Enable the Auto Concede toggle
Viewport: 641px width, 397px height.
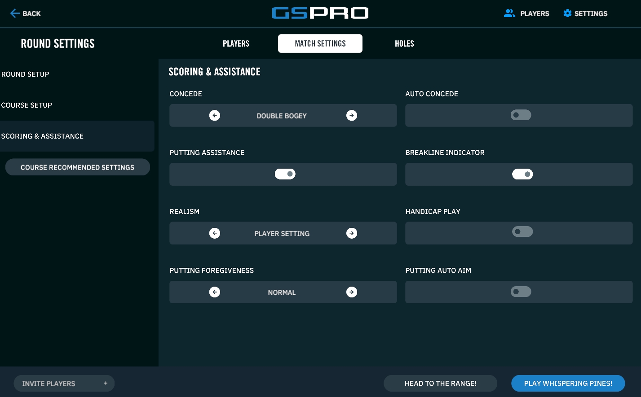[521, 115]
